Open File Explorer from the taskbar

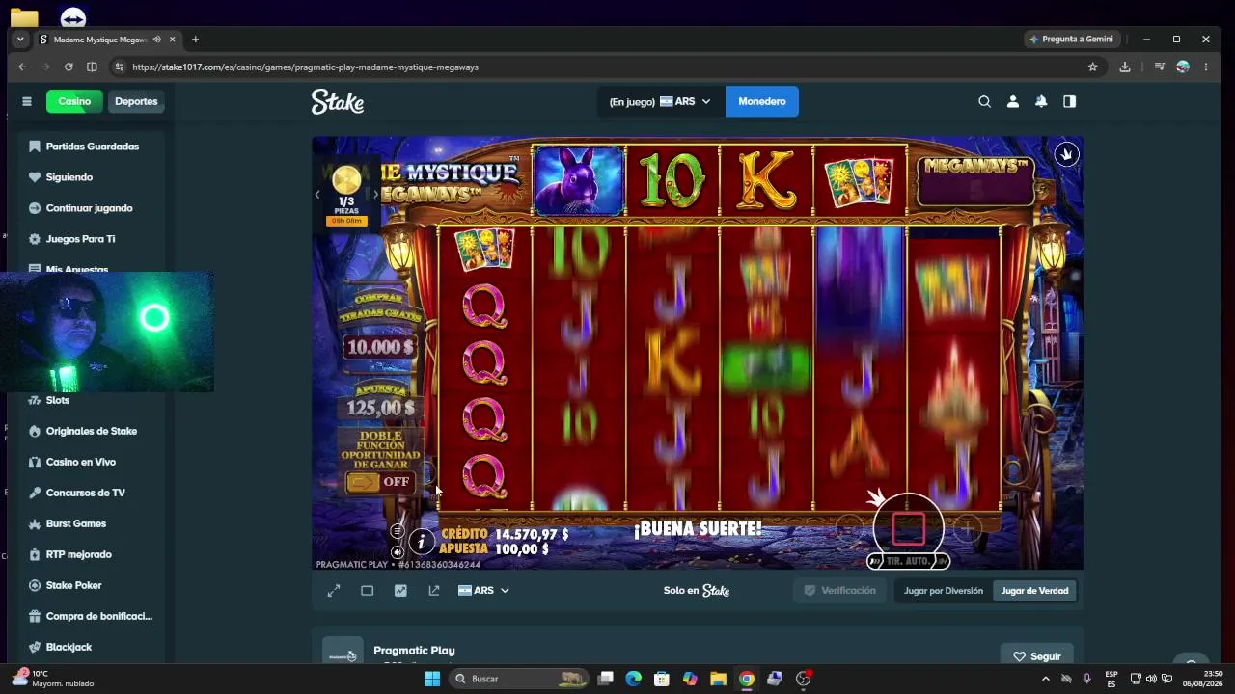718,679
